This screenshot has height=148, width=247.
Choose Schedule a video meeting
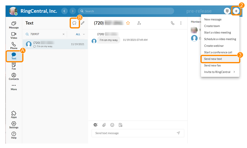[220, 39]
